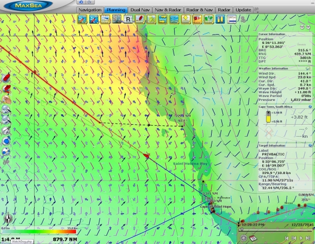Close the side information panel
The width and height of the screenshot is (315, 244).
coord(308,27)
